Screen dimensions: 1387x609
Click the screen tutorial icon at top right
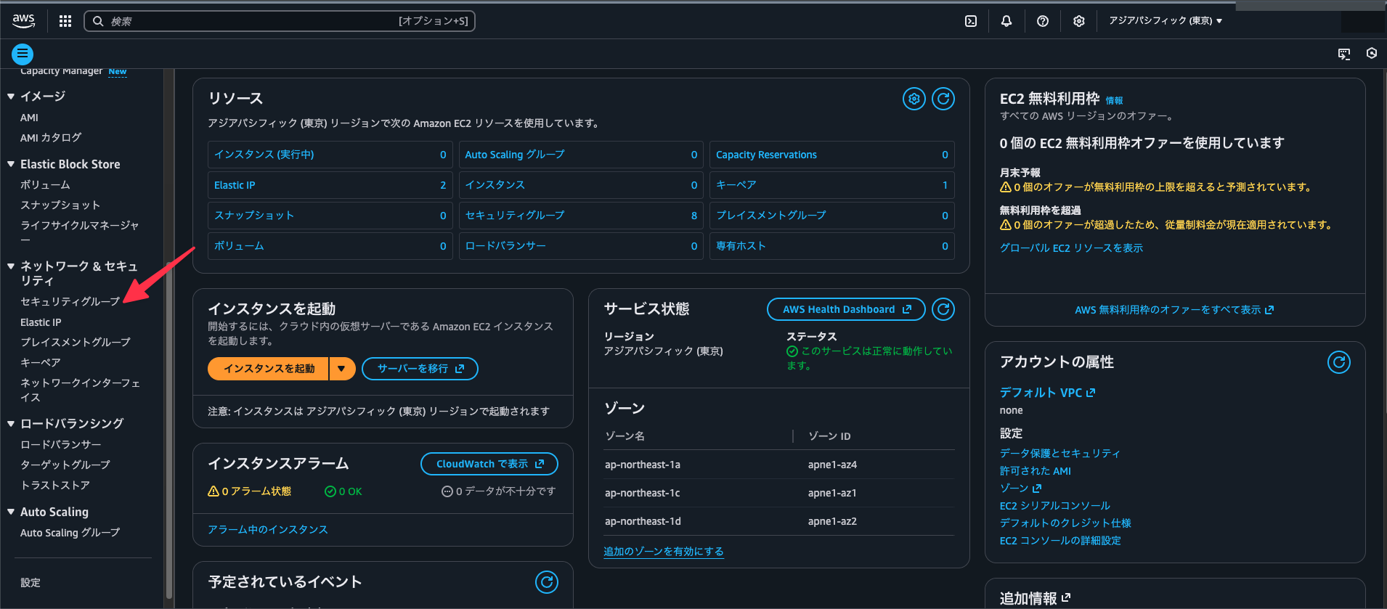(x=1344, y=54)
